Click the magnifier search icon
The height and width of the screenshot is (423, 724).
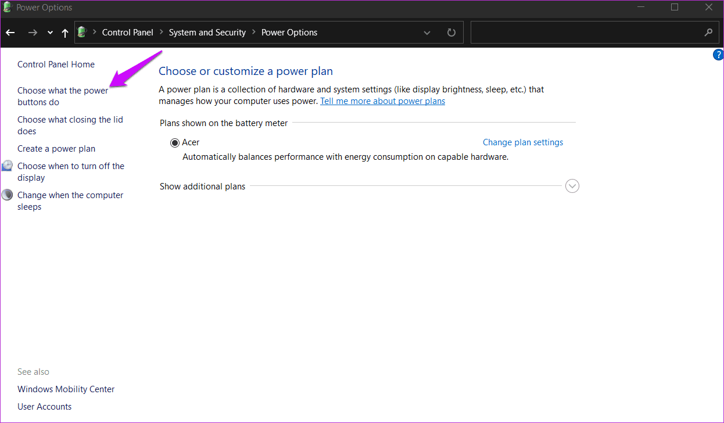(x=708, y=33)
